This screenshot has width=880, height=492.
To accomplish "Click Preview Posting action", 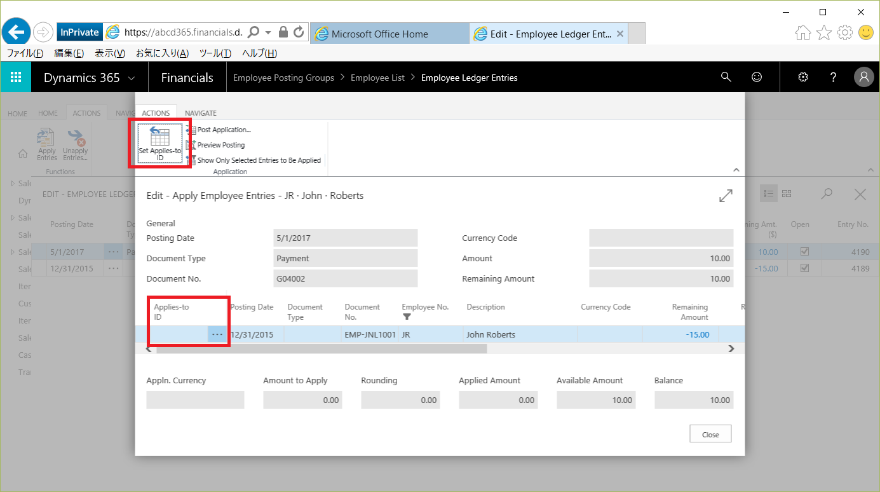I will click(216, 145).
